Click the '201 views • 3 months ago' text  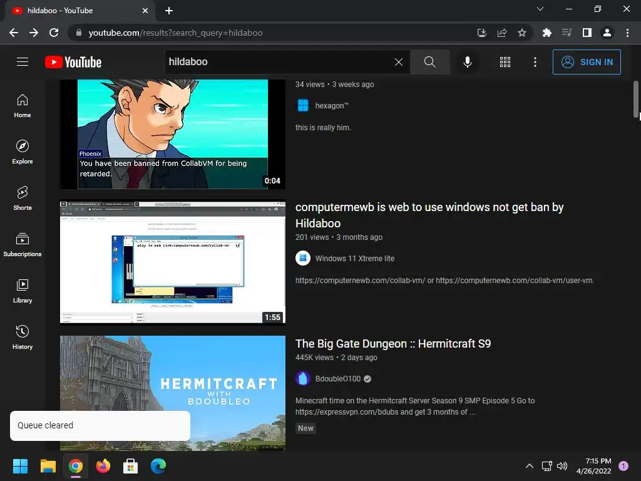pyautogui.click(x=339, y=237)
